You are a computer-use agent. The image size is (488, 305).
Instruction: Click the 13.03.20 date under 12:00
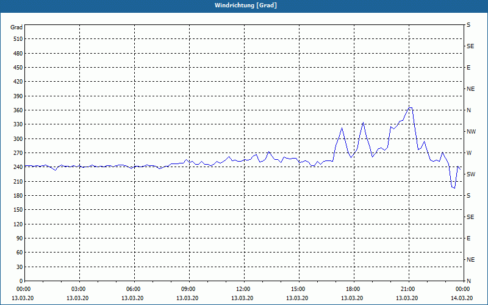tap(242, 298)
